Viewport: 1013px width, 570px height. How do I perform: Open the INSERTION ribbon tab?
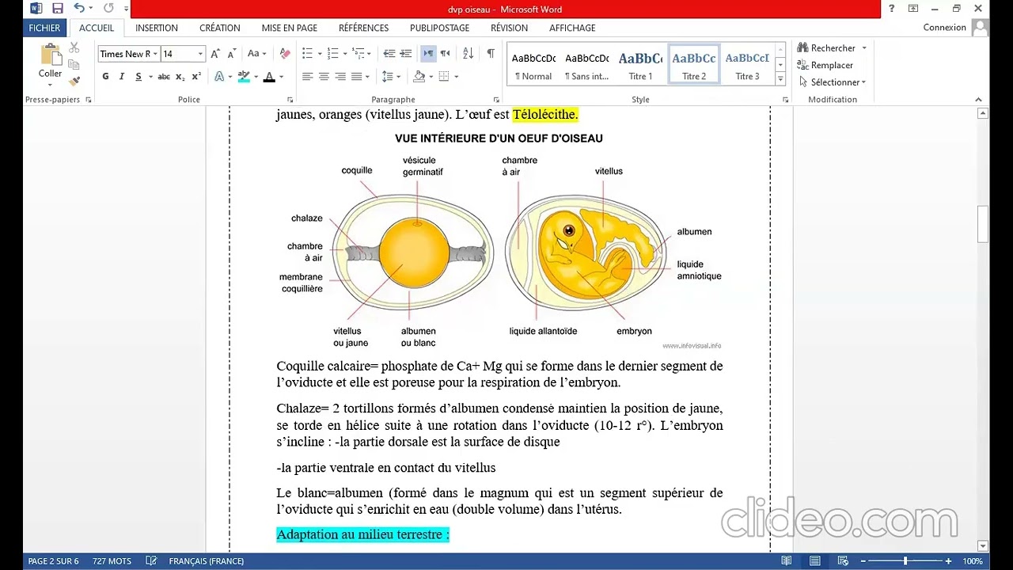click(157, 28)
